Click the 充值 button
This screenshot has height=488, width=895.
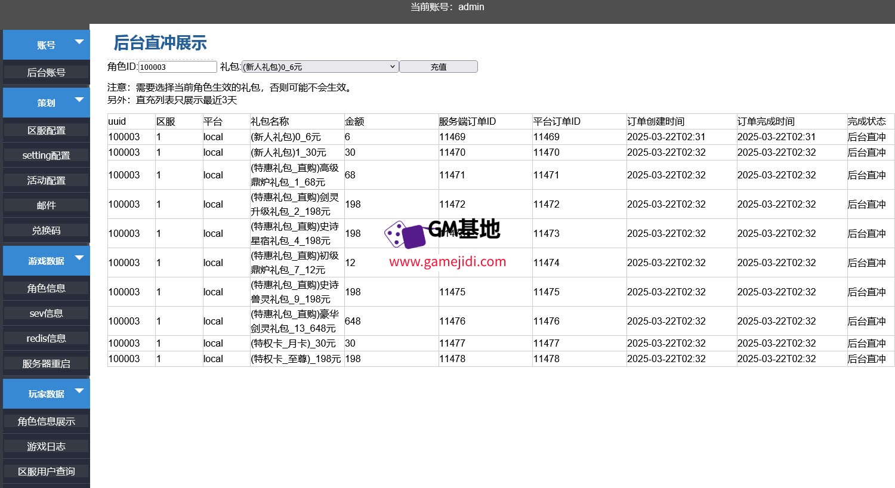(439, 67)
